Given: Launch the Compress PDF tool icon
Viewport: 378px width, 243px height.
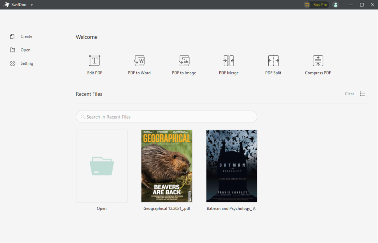Looking at the screenshot, I should (x=318, y=61).
